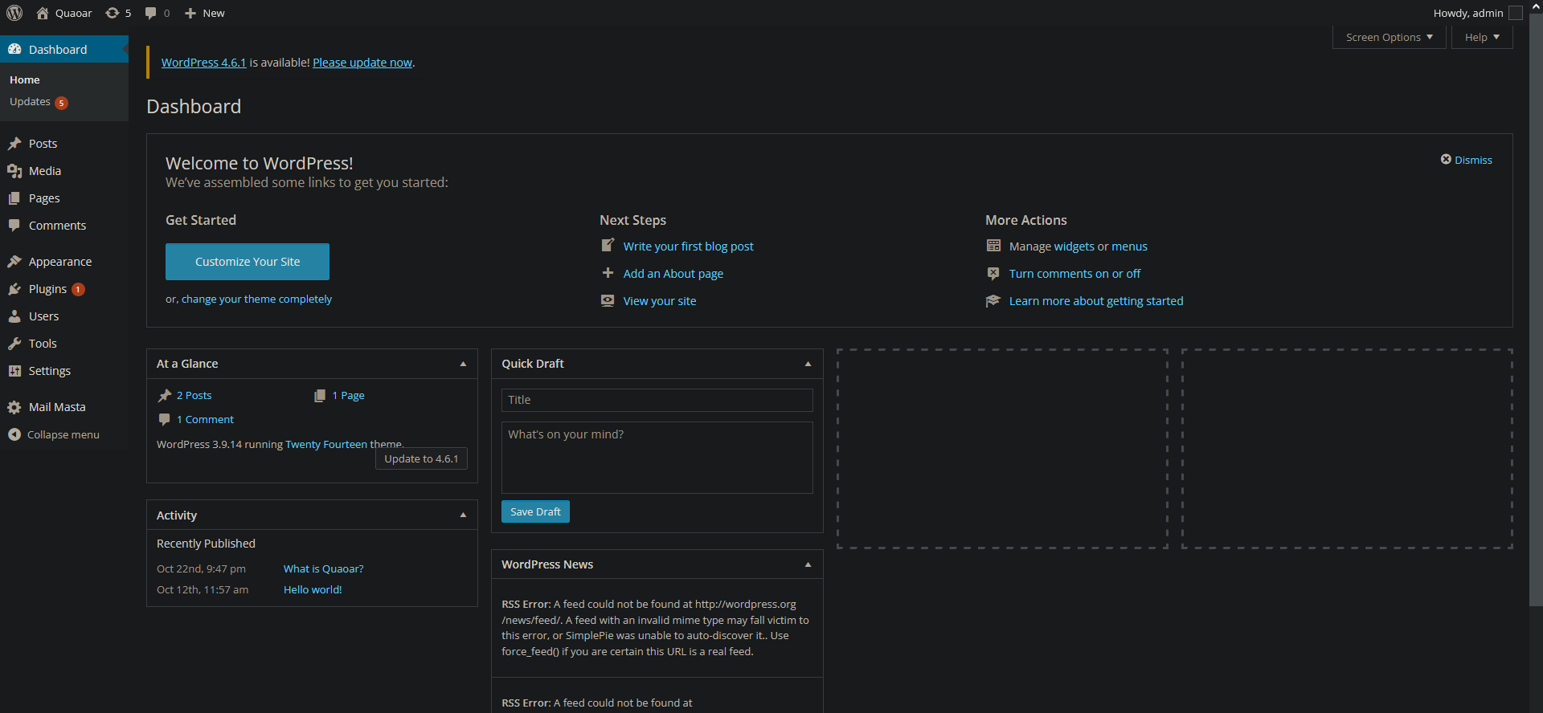Image resolution: width=1543 pixels, height=713 pixels.
Task: Open the Mail Masta menu label
Action: coord(57,407)
